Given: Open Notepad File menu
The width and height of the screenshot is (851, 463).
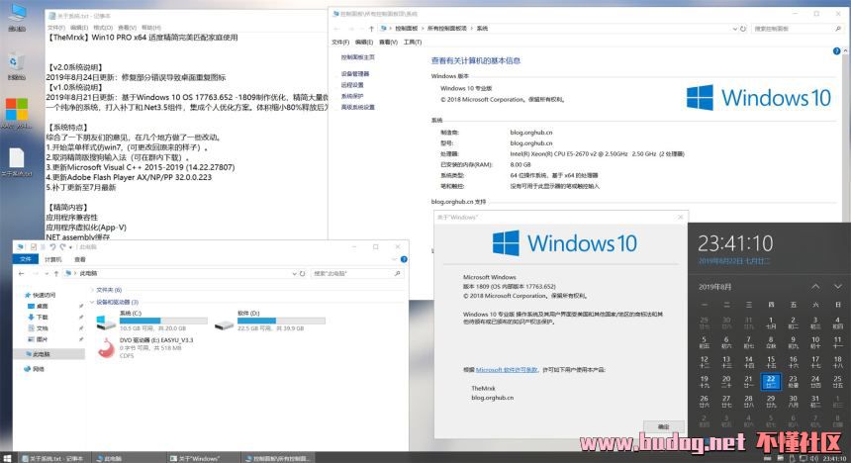Looking at the screenshot, I should point(55,27).
